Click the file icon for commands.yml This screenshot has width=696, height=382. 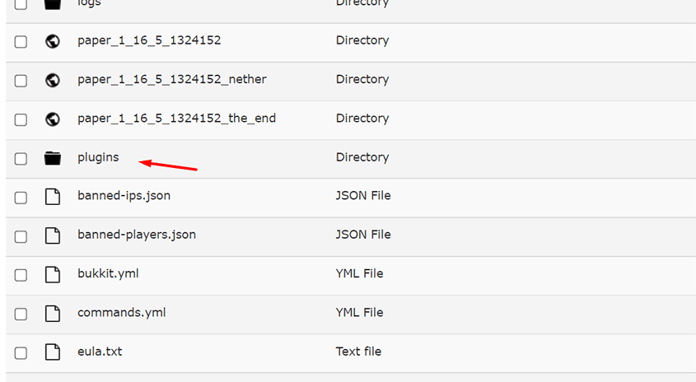53,314
